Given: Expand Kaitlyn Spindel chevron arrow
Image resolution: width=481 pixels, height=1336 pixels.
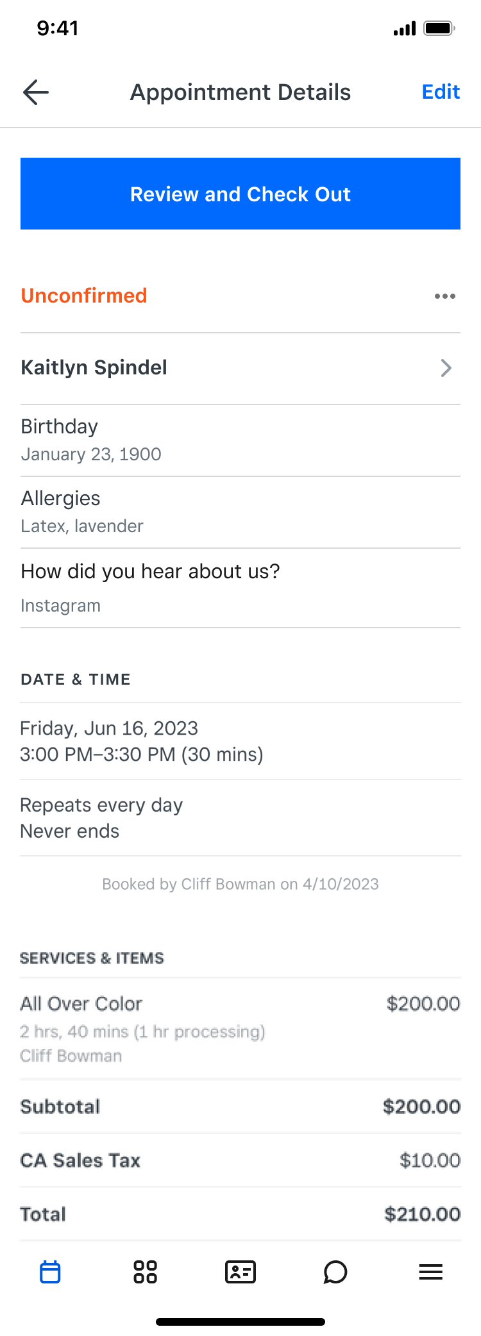Looking at the screenshot, I should point(446,368).
